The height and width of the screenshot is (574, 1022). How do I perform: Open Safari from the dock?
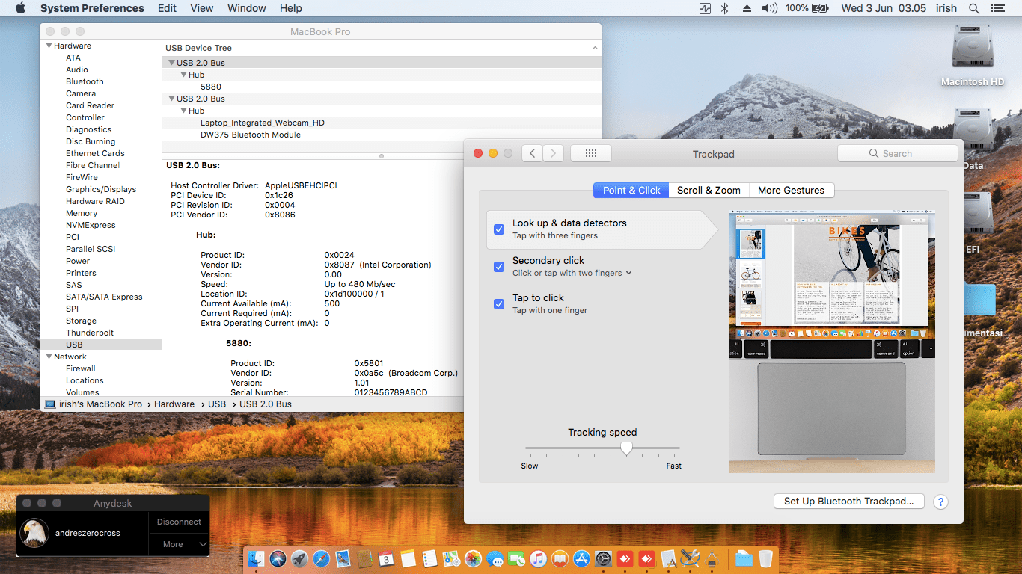321,558
